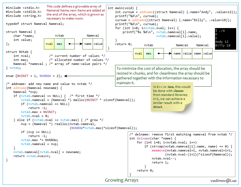
Task: Click the 'delname: remove first matching nameval' comment
Action: pyautogui.click(x=181, y=134)
